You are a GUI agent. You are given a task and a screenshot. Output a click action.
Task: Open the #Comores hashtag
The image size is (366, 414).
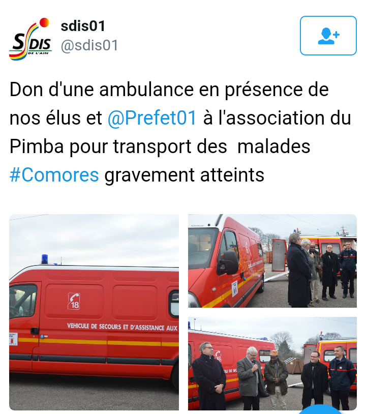point(54,175)
